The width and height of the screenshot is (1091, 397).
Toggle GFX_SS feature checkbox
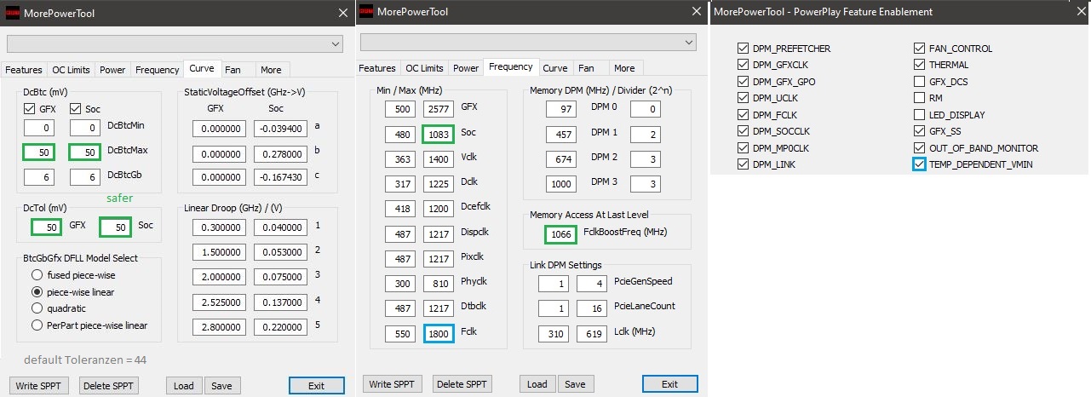(x=920, y=131)
